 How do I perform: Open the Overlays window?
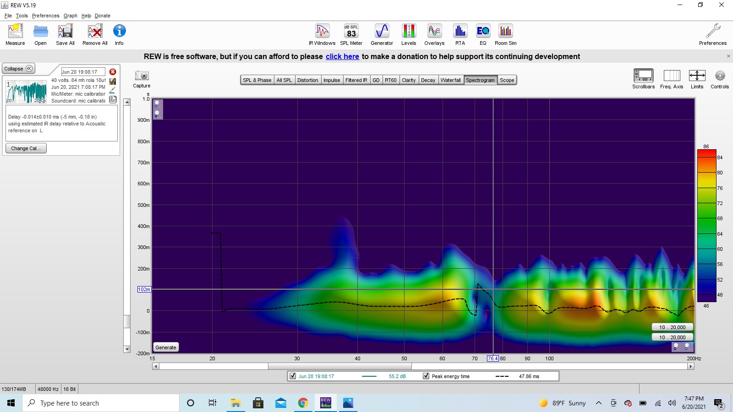point(434,31)
